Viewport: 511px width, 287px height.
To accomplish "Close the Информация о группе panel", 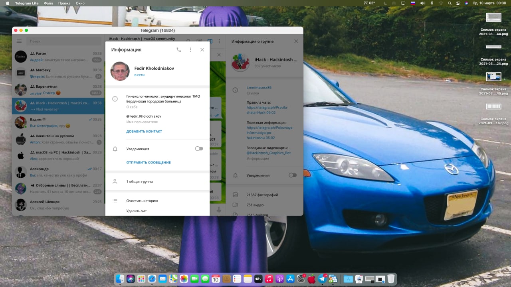I will [296, 41].
